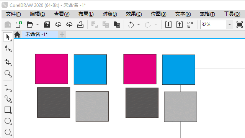The height and width of the screenshot is (138, 245).
Task: Pick the Freehand drawing tool
Action: (x=8, y=88)
